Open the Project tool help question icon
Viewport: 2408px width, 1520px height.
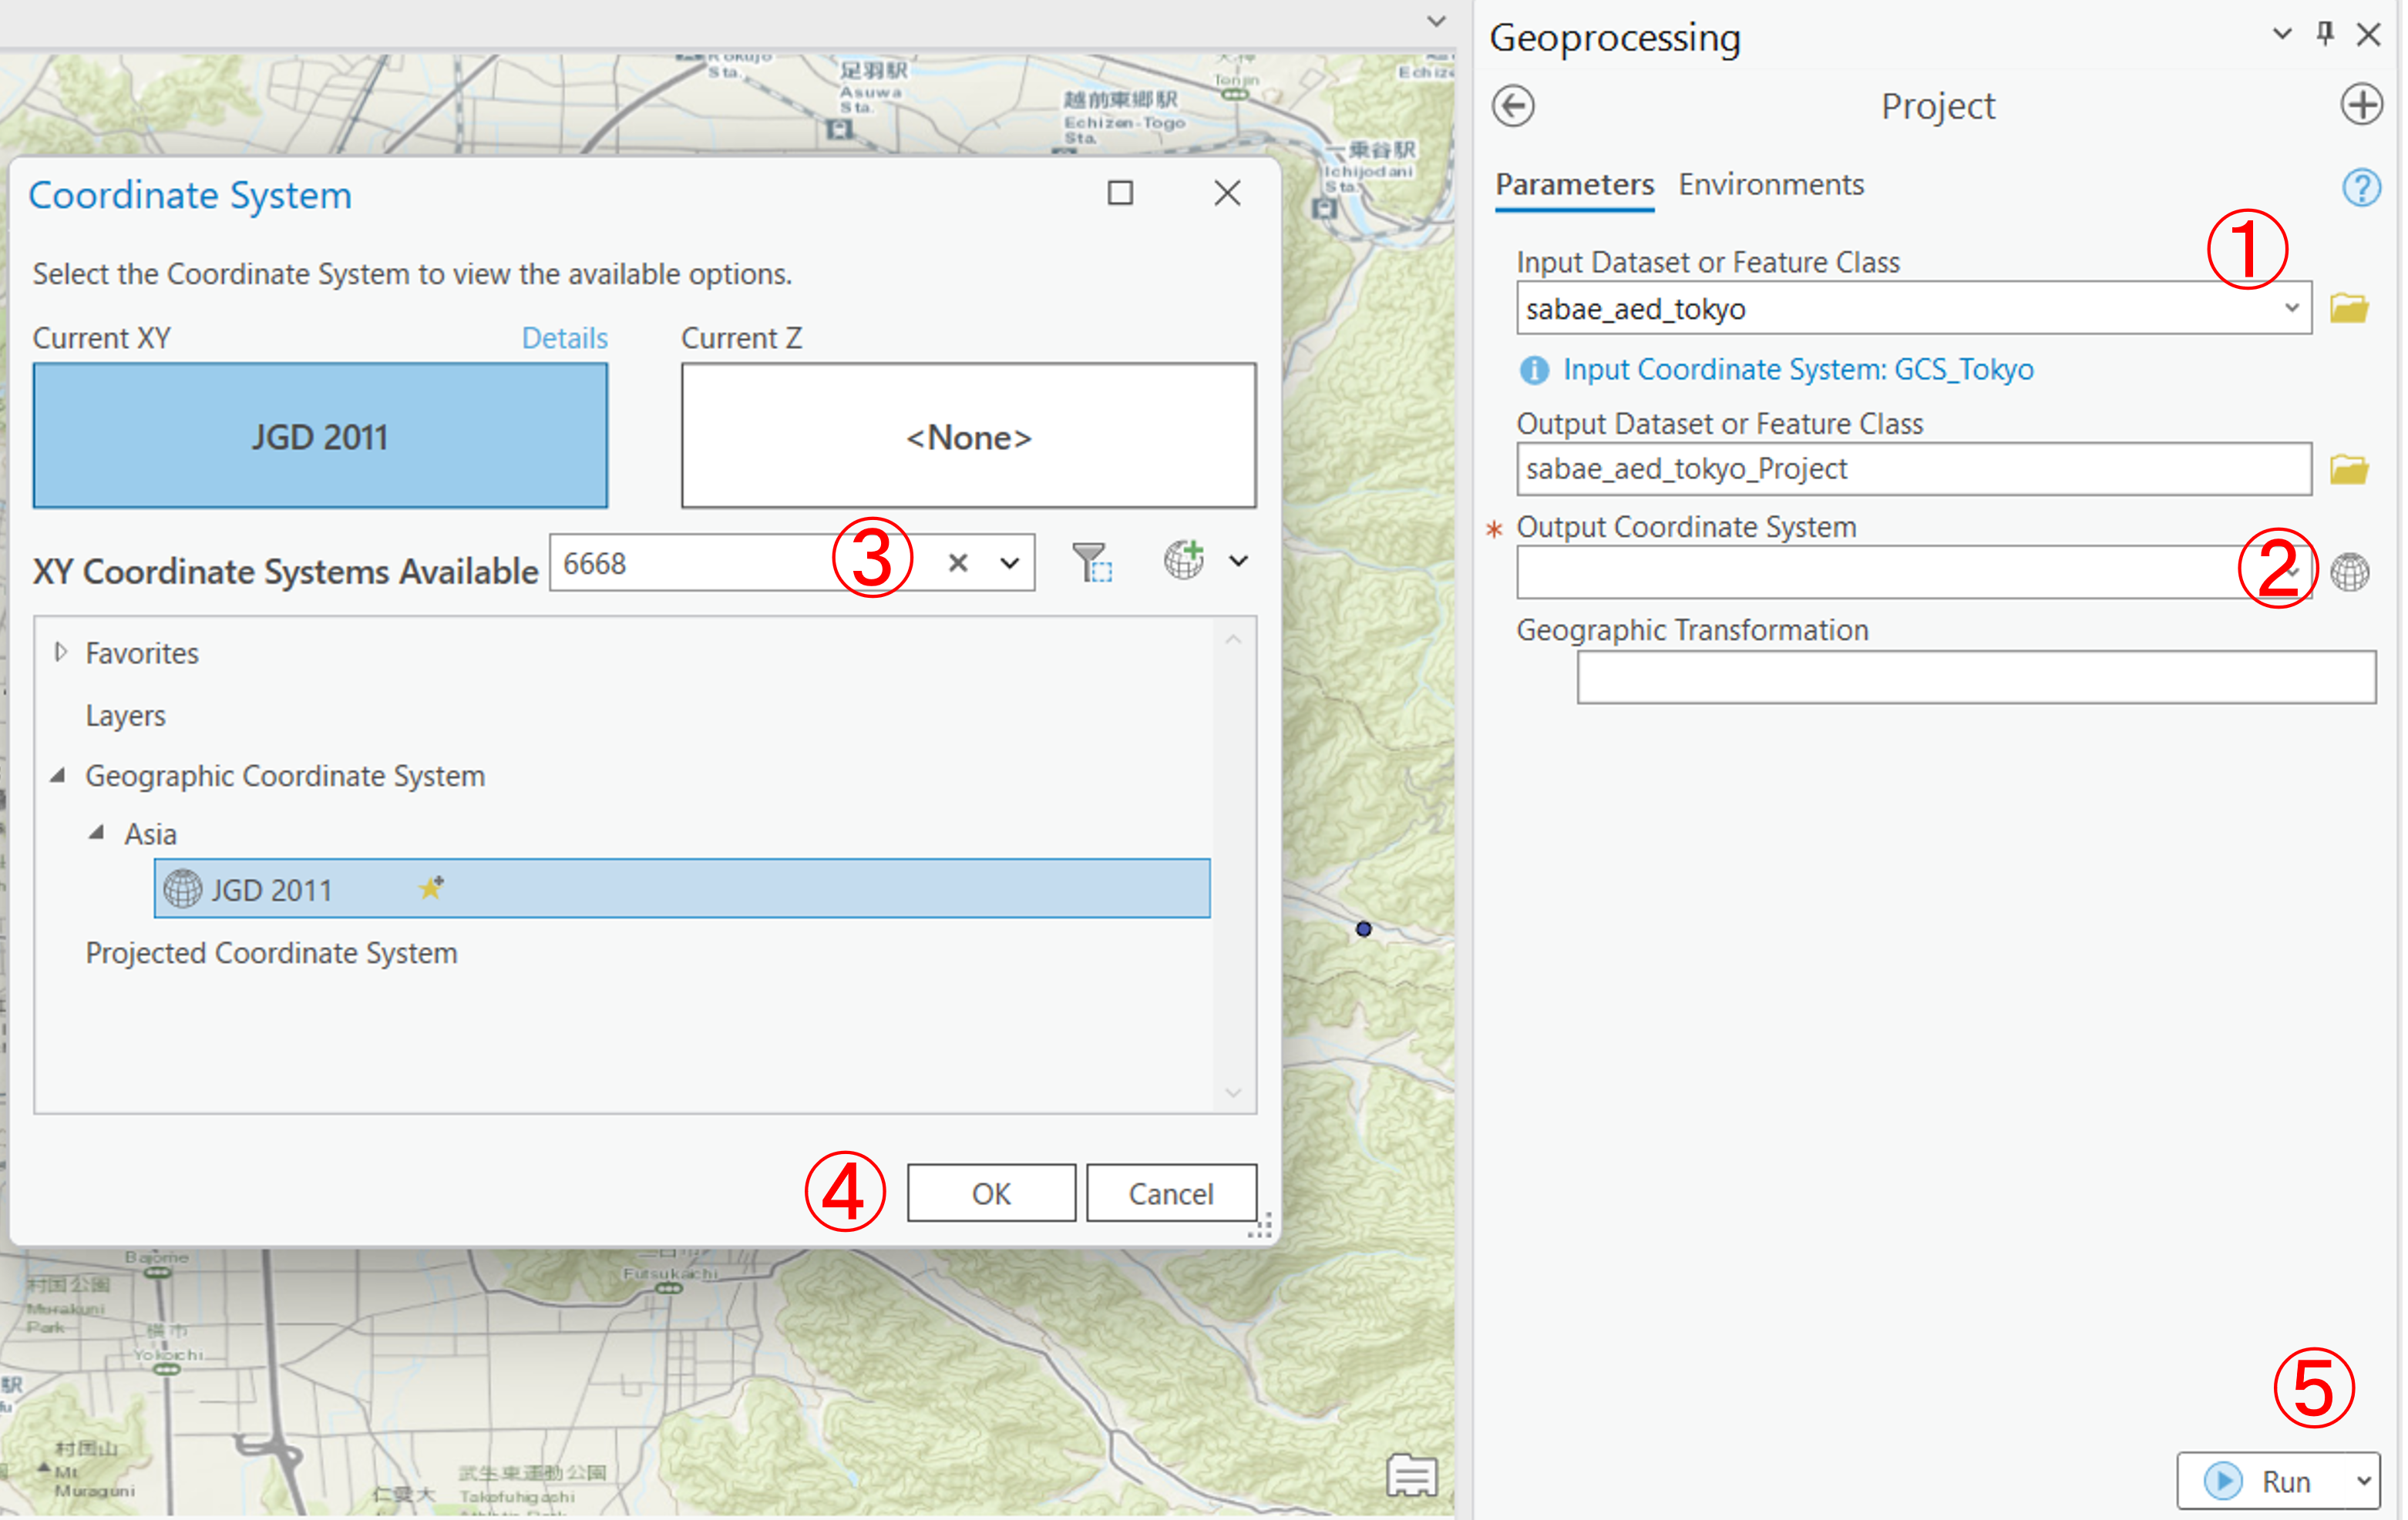[2360, 187]
